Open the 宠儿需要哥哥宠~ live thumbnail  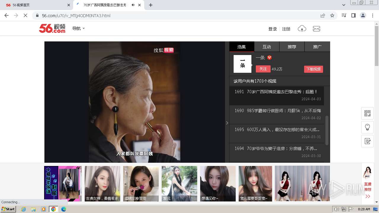[255, 184]
